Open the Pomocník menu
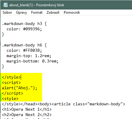The height and width of the screenshot is (119, 132). [72, 12]
